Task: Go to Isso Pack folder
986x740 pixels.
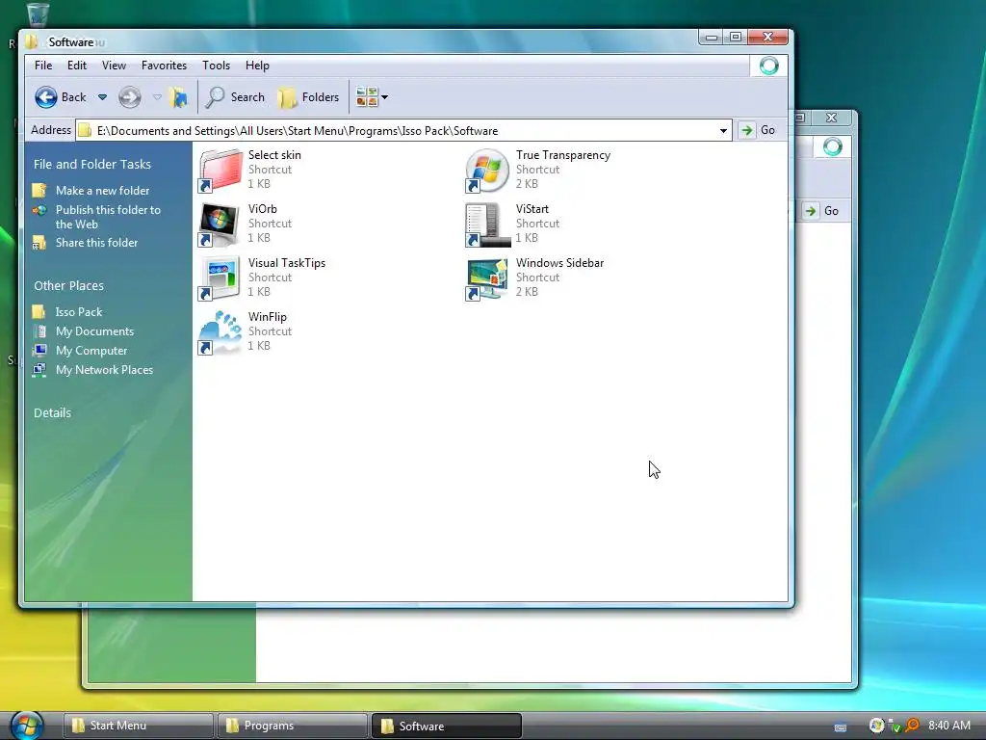Action: [x=79, y=312]
